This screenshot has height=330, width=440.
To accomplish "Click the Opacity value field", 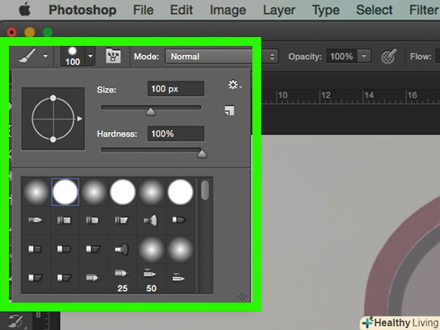I will [x=341, y=56].
